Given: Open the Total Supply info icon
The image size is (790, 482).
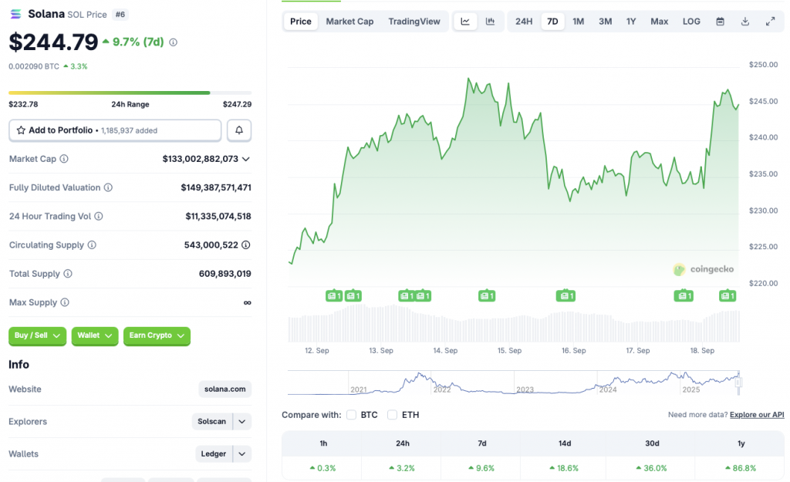Looking at the screenshot, I should click(x=68, y=274).
